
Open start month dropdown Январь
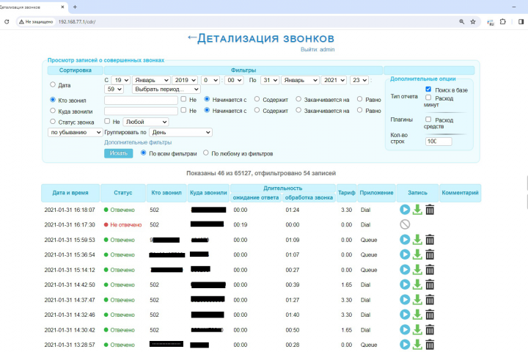(151, 80)
